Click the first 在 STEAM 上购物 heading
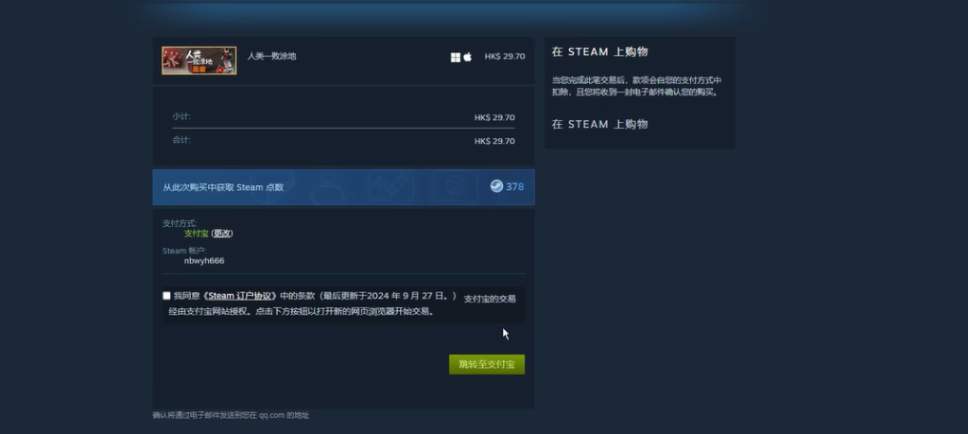Image resolution: width=968 pixels, height=434 pixels. point(599,52)
